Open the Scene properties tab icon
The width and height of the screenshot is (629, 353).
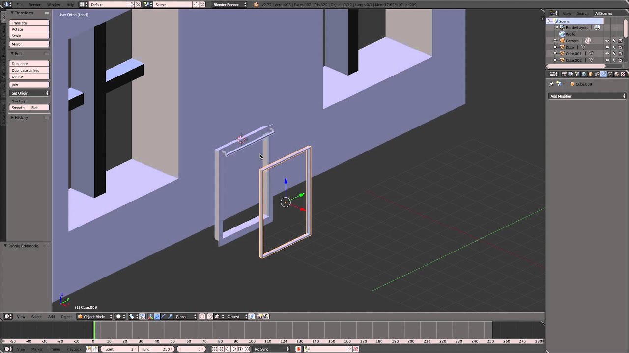coord(577,74)
